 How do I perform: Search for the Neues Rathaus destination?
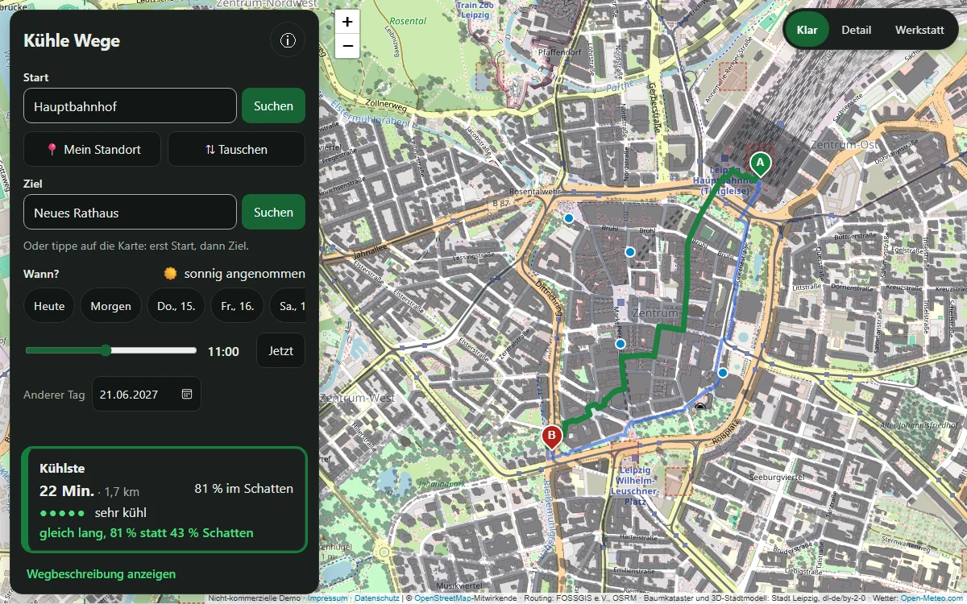click(x=273, y=212)
